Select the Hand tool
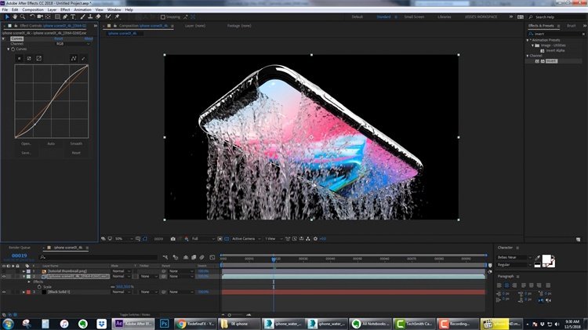The image size is (588, 330). coord(15,17)
